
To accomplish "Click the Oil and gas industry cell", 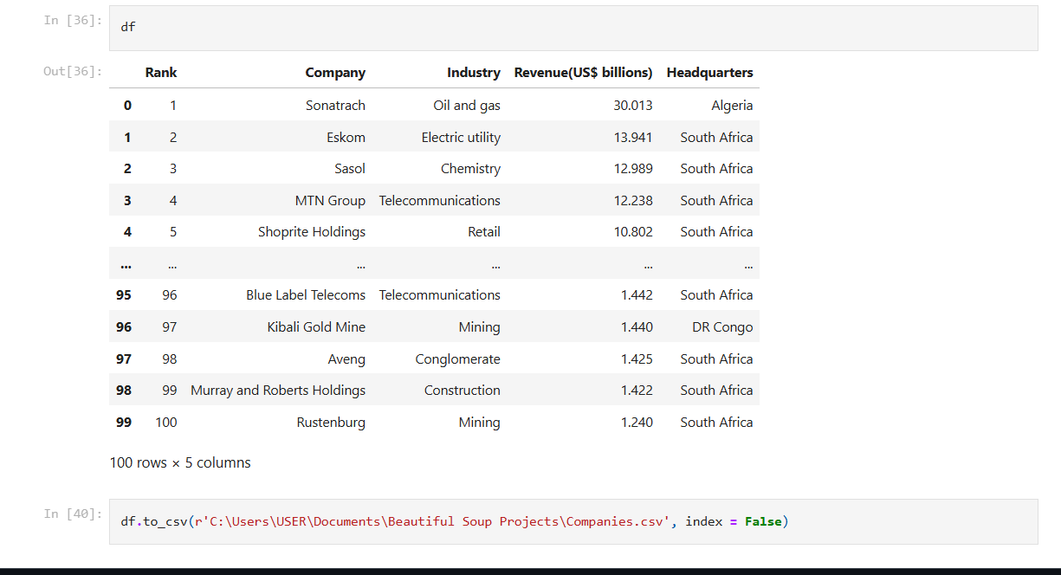I will pos(467,106).
